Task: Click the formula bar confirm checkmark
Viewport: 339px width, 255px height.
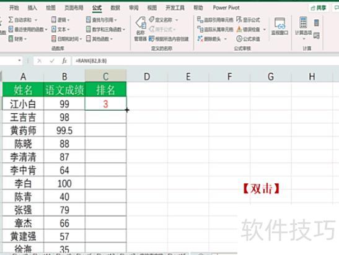Action: (x=52, y=61)
